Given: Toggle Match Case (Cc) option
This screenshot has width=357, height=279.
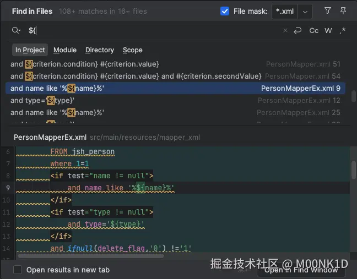Looking at the screenshot, I should (x=313, y=30).
